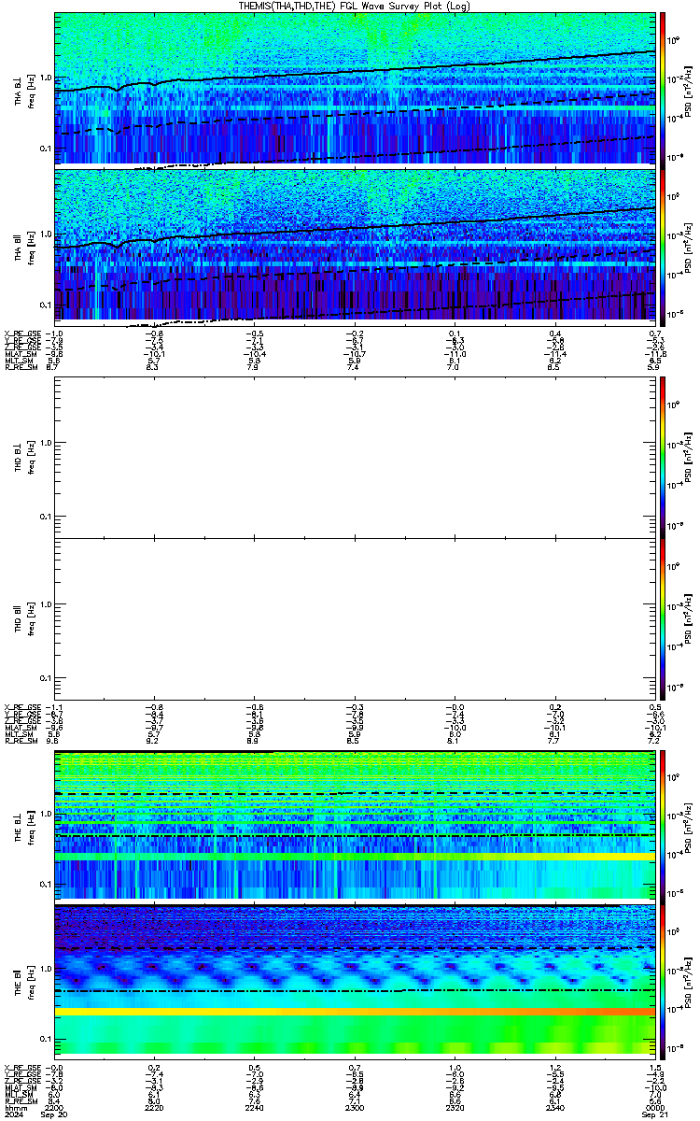Click the color bar beside THD B-perpendicular panel

663,456
